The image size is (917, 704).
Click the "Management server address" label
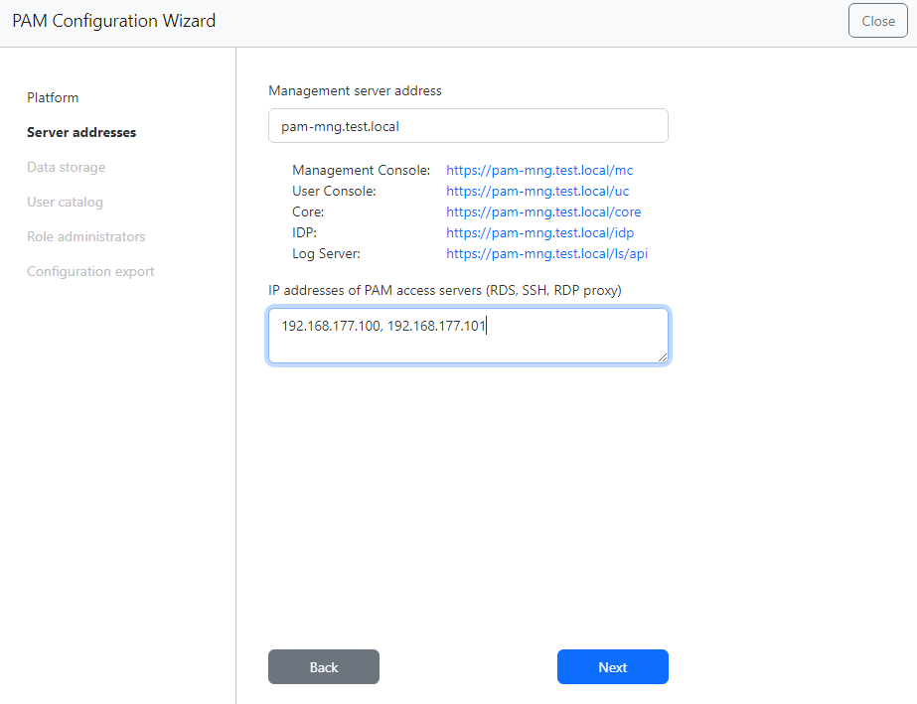[x=355, y=90]
